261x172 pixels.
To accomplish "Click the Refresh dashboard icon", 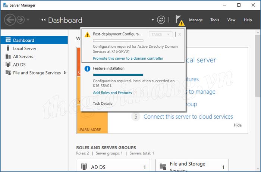I will [161, 20].
